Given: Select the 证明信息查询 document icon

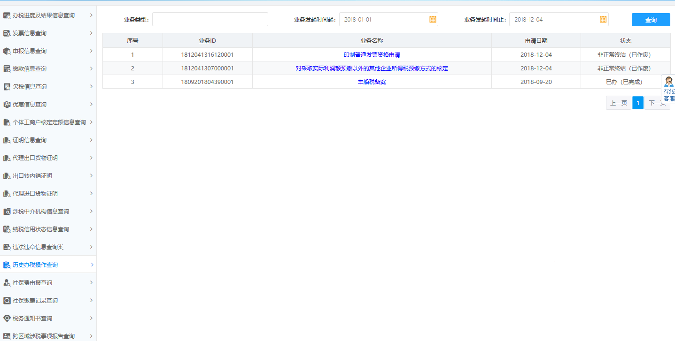Looking at the screenshot, I should (x=7, y=140).
